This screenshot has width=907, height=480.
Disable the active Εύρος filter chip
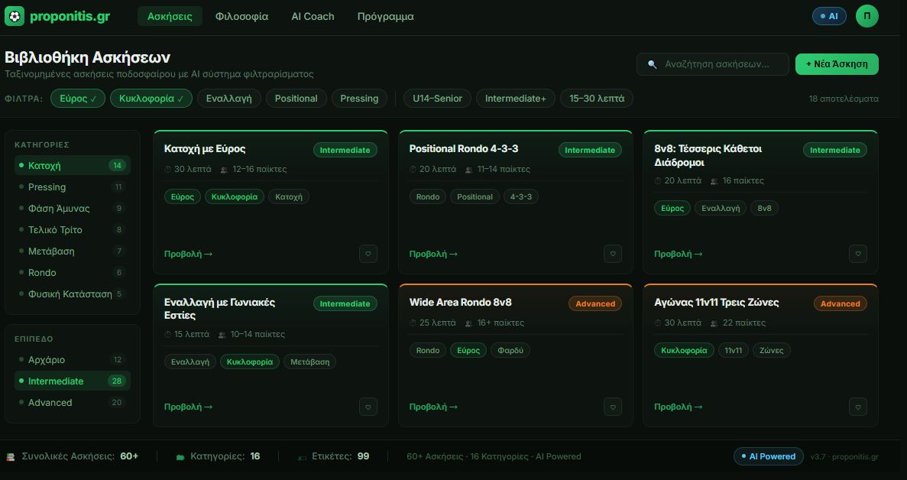click(x=78, y=99)
